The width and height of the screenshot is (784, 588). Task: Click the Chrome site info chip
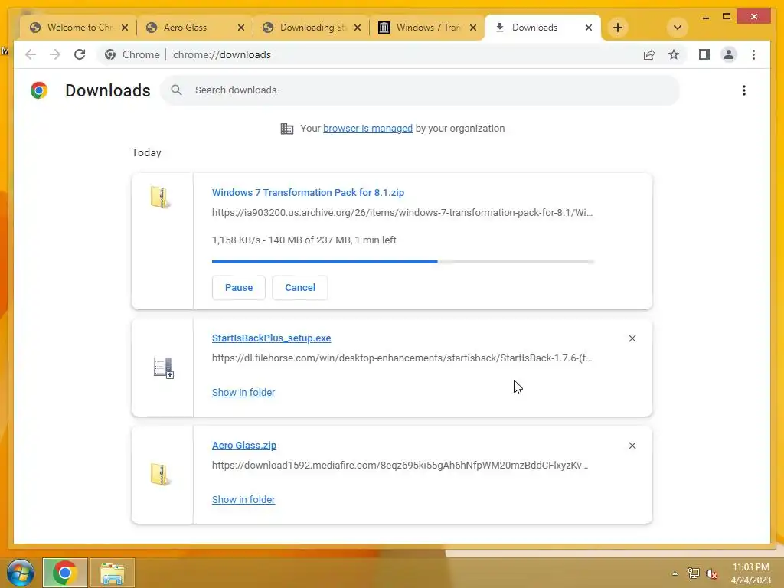pos(132,54)
